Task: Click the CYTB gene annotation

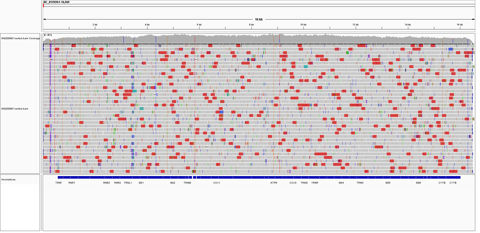Action: 442,183
